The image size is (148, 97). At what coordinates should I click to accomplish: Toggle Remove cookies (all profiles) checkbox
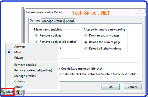pos(36,41)
